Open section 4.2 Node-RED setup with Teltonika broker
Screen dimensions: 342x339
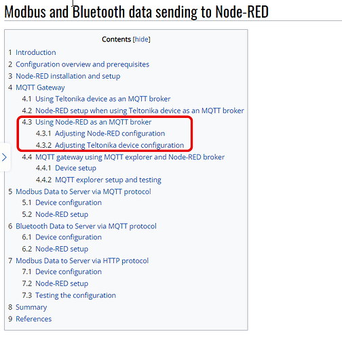140,111
